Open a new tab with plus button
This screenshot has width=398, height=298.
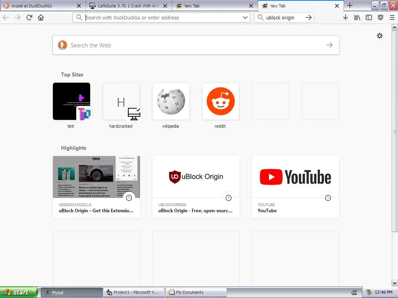[x=350, y=5]
